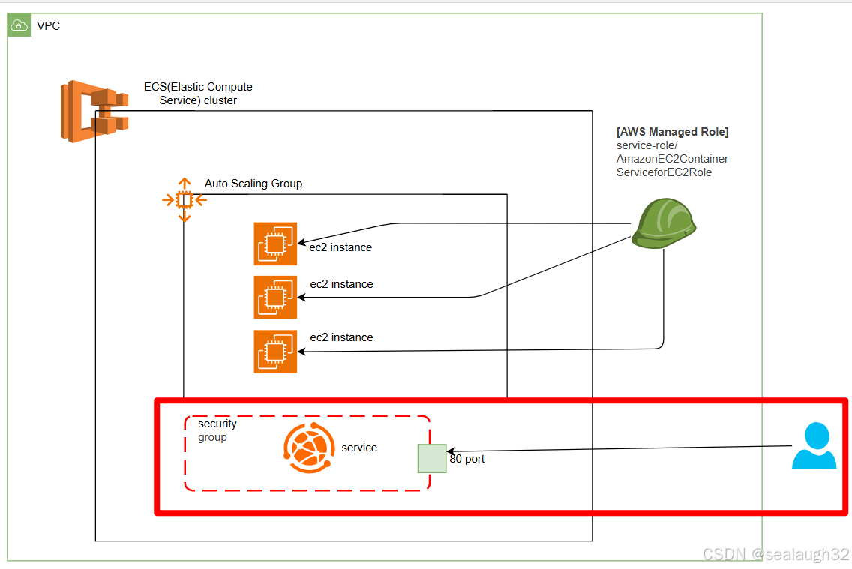The width and height of the screenshot is (852, 569).
Task: Click the 'Auto Scaling Group' label
Action: click(253, 184)
